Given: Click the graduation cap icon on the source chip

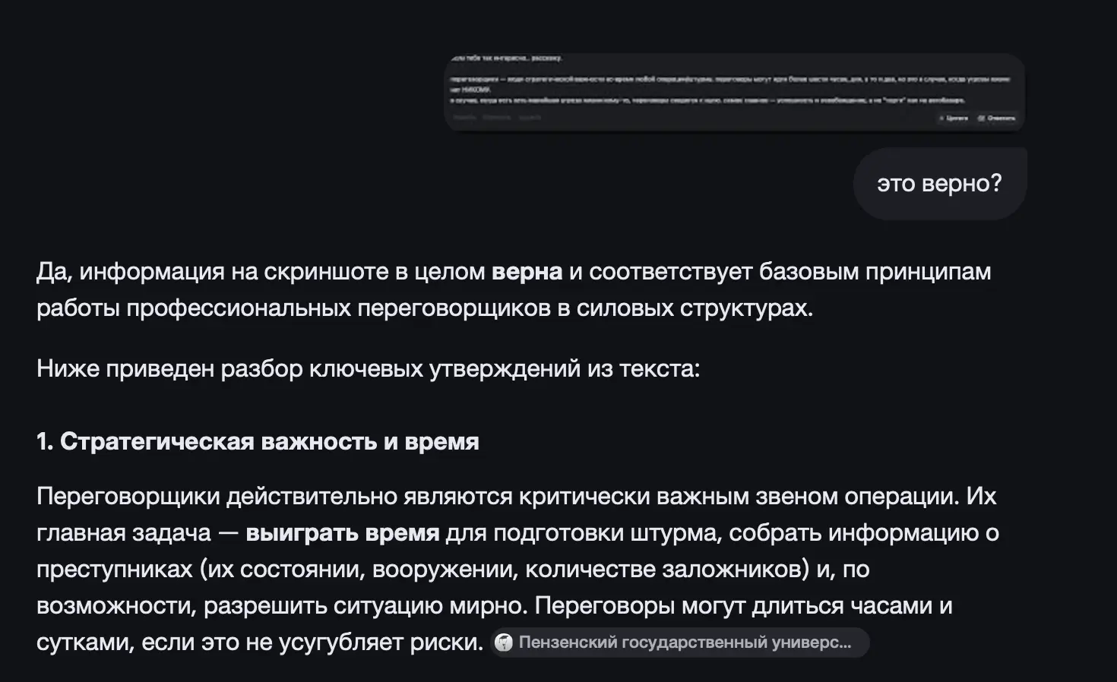Looking at the screenshot, I should 505,643.
